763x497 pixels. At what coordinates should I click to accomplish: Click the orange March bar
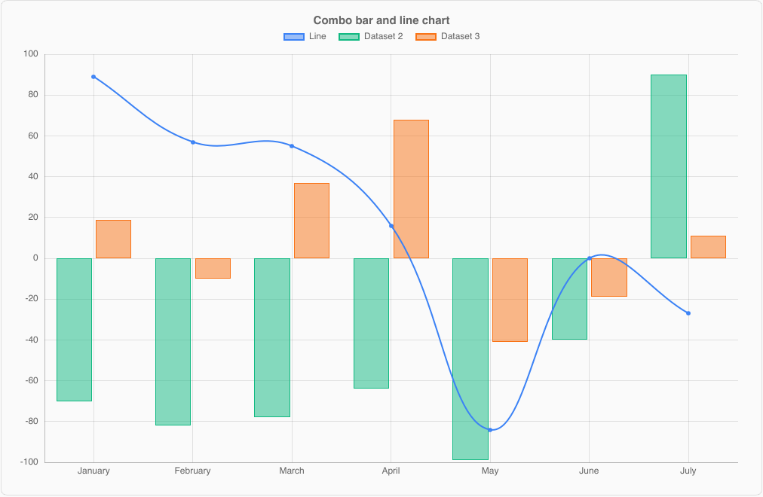[x=312, y=221]
